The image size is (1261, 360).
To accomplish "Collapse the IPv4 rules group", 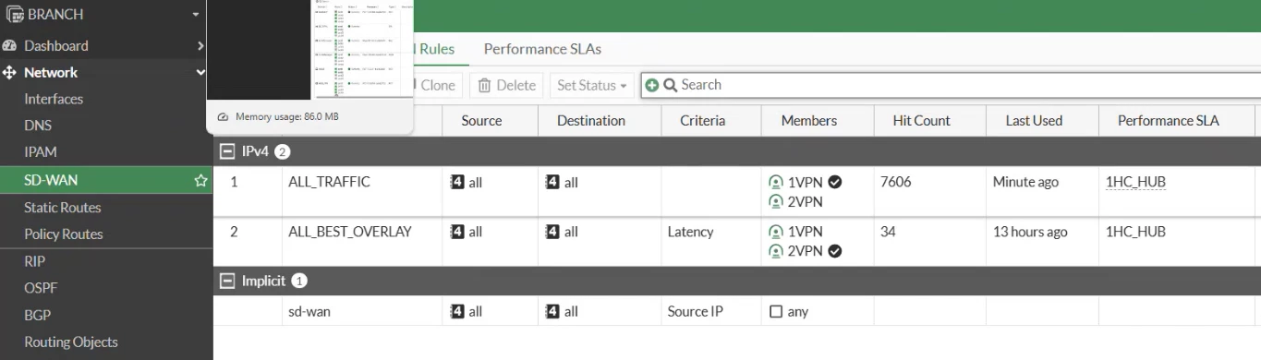I will [x=227, y=151].
